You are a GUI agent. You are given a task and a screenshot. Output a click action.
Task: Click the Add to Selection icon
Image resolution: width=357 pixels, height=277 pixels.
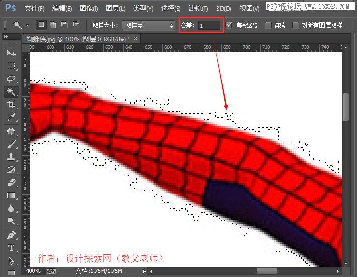click(x=53, y=25)
